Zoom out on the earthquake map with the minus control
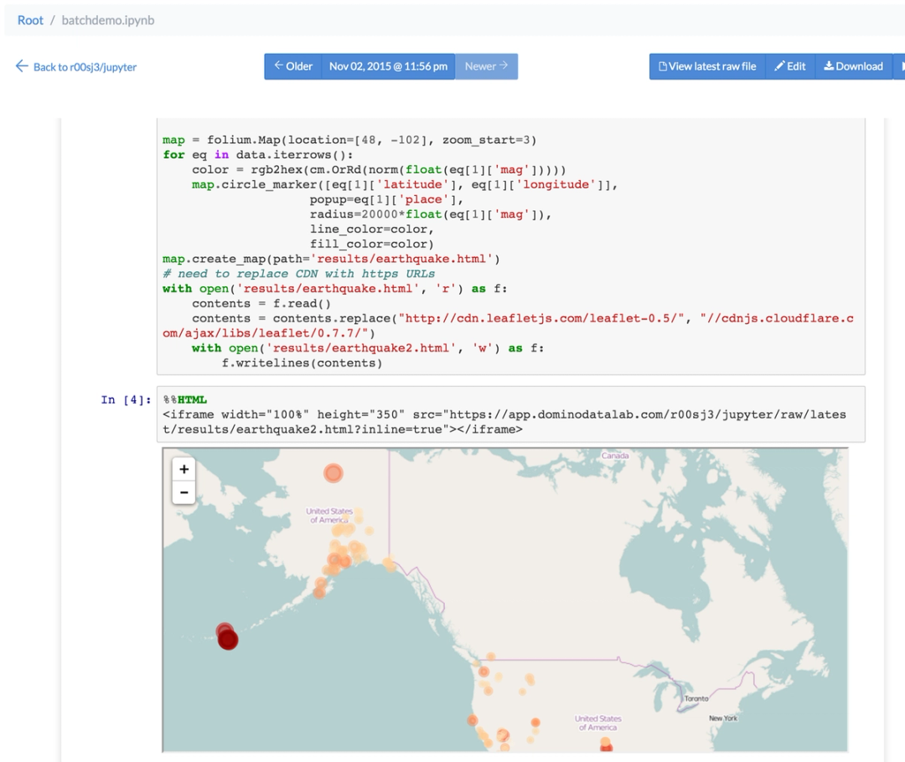Screen dimensions: 905x762 pos(184,492)
